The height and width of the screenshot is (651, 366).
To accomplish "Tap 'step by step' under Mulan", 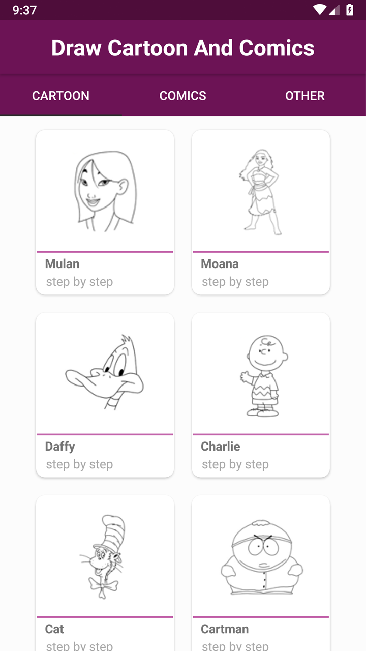I will (79, 281).
